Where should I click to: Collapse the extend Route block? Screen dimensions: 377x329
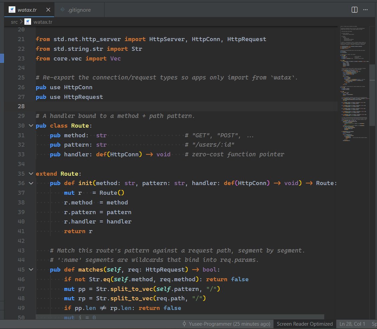tap(31, 174)
